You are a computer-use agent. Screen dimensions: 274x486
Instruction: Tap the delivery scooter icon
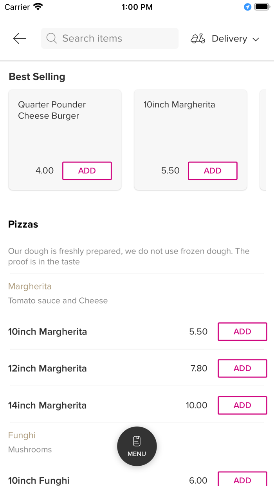point(198,38)
